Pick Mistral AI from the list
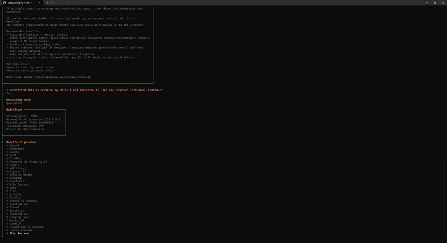Viewport: 447px width, 243px height. click(16, 171)
